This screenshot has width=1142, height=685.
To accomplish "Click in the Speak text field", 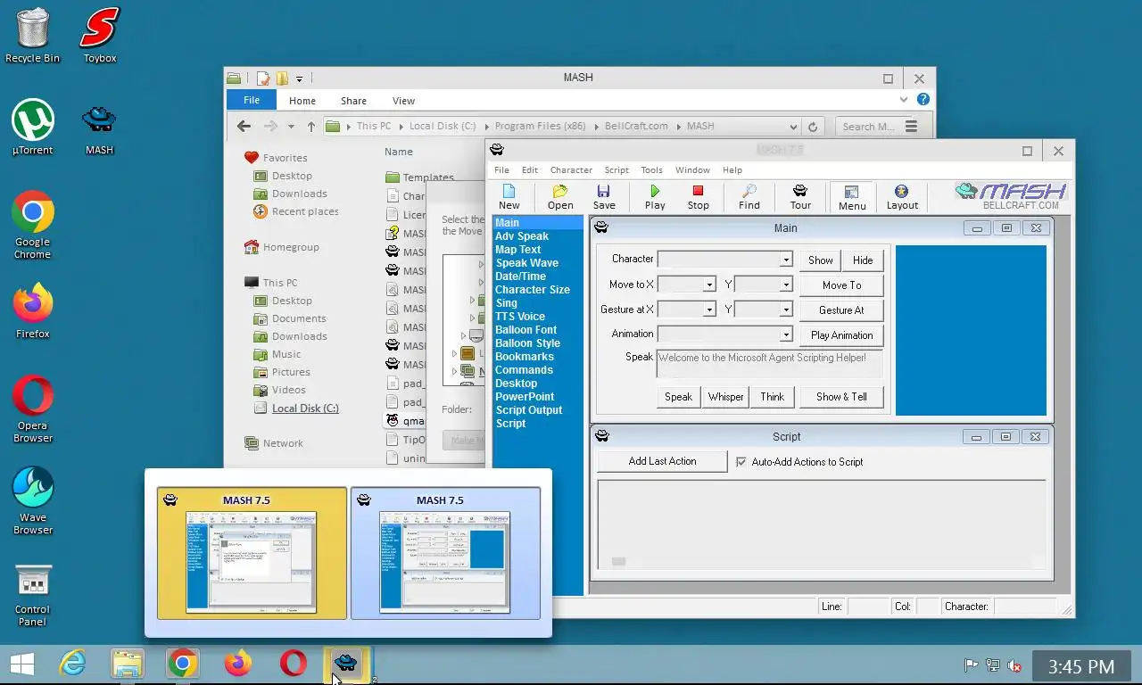I will (769, 364).
